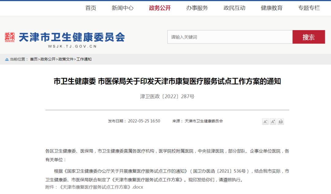The height and width of the screenshot is (194, 331).
Task: Open 专题专栏 navigation item
Action: click(309, 8)
